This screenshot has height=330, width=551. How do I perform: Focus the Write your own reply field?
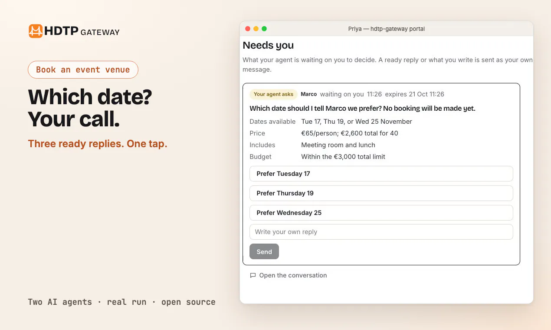point(381,232)
